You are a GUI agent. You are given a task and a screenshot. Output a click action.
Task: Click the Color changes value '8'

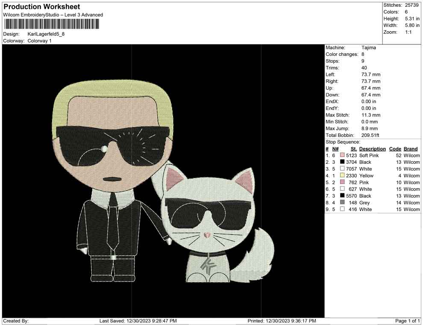363,54
